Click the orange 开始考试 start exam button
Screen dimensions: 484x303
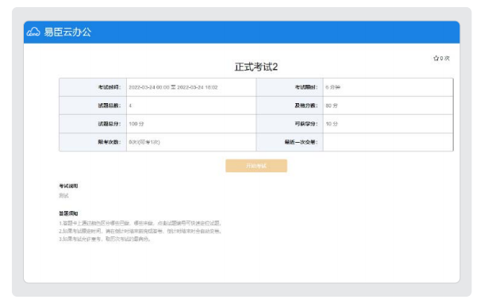256,166
